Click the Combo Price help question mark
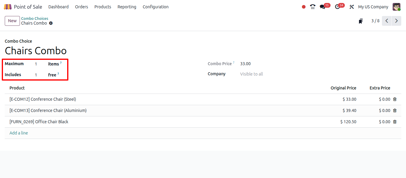The width and height of the screenshot is (406, 178). pyautogui.click(x=234, y=62)
